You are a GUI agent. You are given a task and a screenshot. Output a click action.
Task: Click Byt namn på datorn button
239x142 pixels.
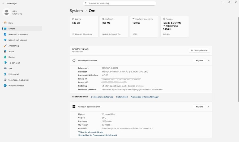click(x=199, y=50)
